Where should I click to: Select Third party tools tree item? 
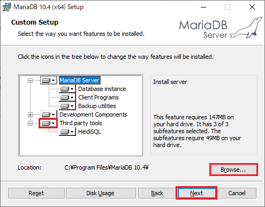(81, 123)
